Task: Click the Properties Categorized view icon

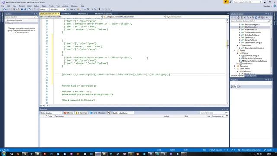Action: [x=232, y=87]
